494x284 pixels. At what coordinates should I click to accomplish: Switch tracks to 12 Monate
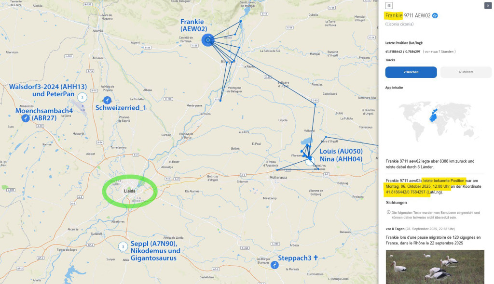tap(466, 72)
